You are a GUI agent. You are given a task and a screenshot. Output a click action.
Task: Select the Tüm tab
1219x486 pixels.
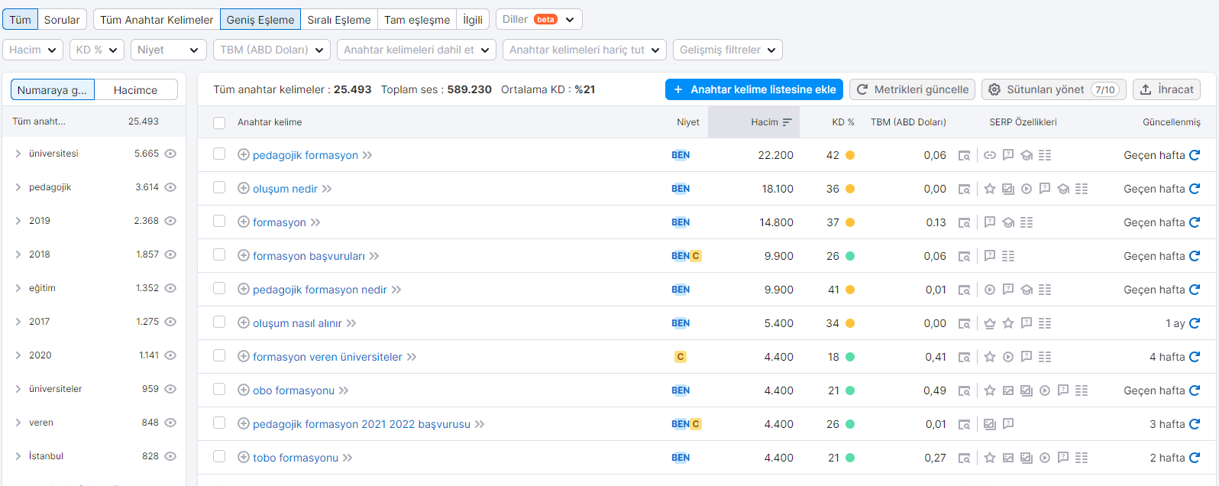pos(20,19)
